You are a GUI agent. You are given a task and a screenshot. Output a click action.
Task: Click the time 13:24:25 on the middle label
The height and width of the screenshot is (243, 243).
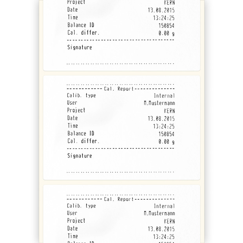(x=164, y=126)
